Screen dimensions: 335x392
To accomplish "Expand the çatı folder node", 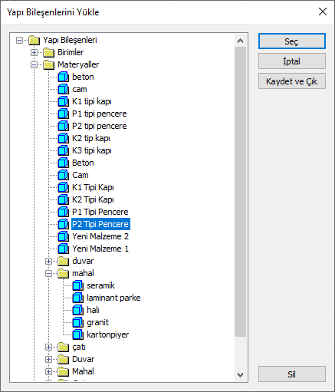I will point(48,347).
